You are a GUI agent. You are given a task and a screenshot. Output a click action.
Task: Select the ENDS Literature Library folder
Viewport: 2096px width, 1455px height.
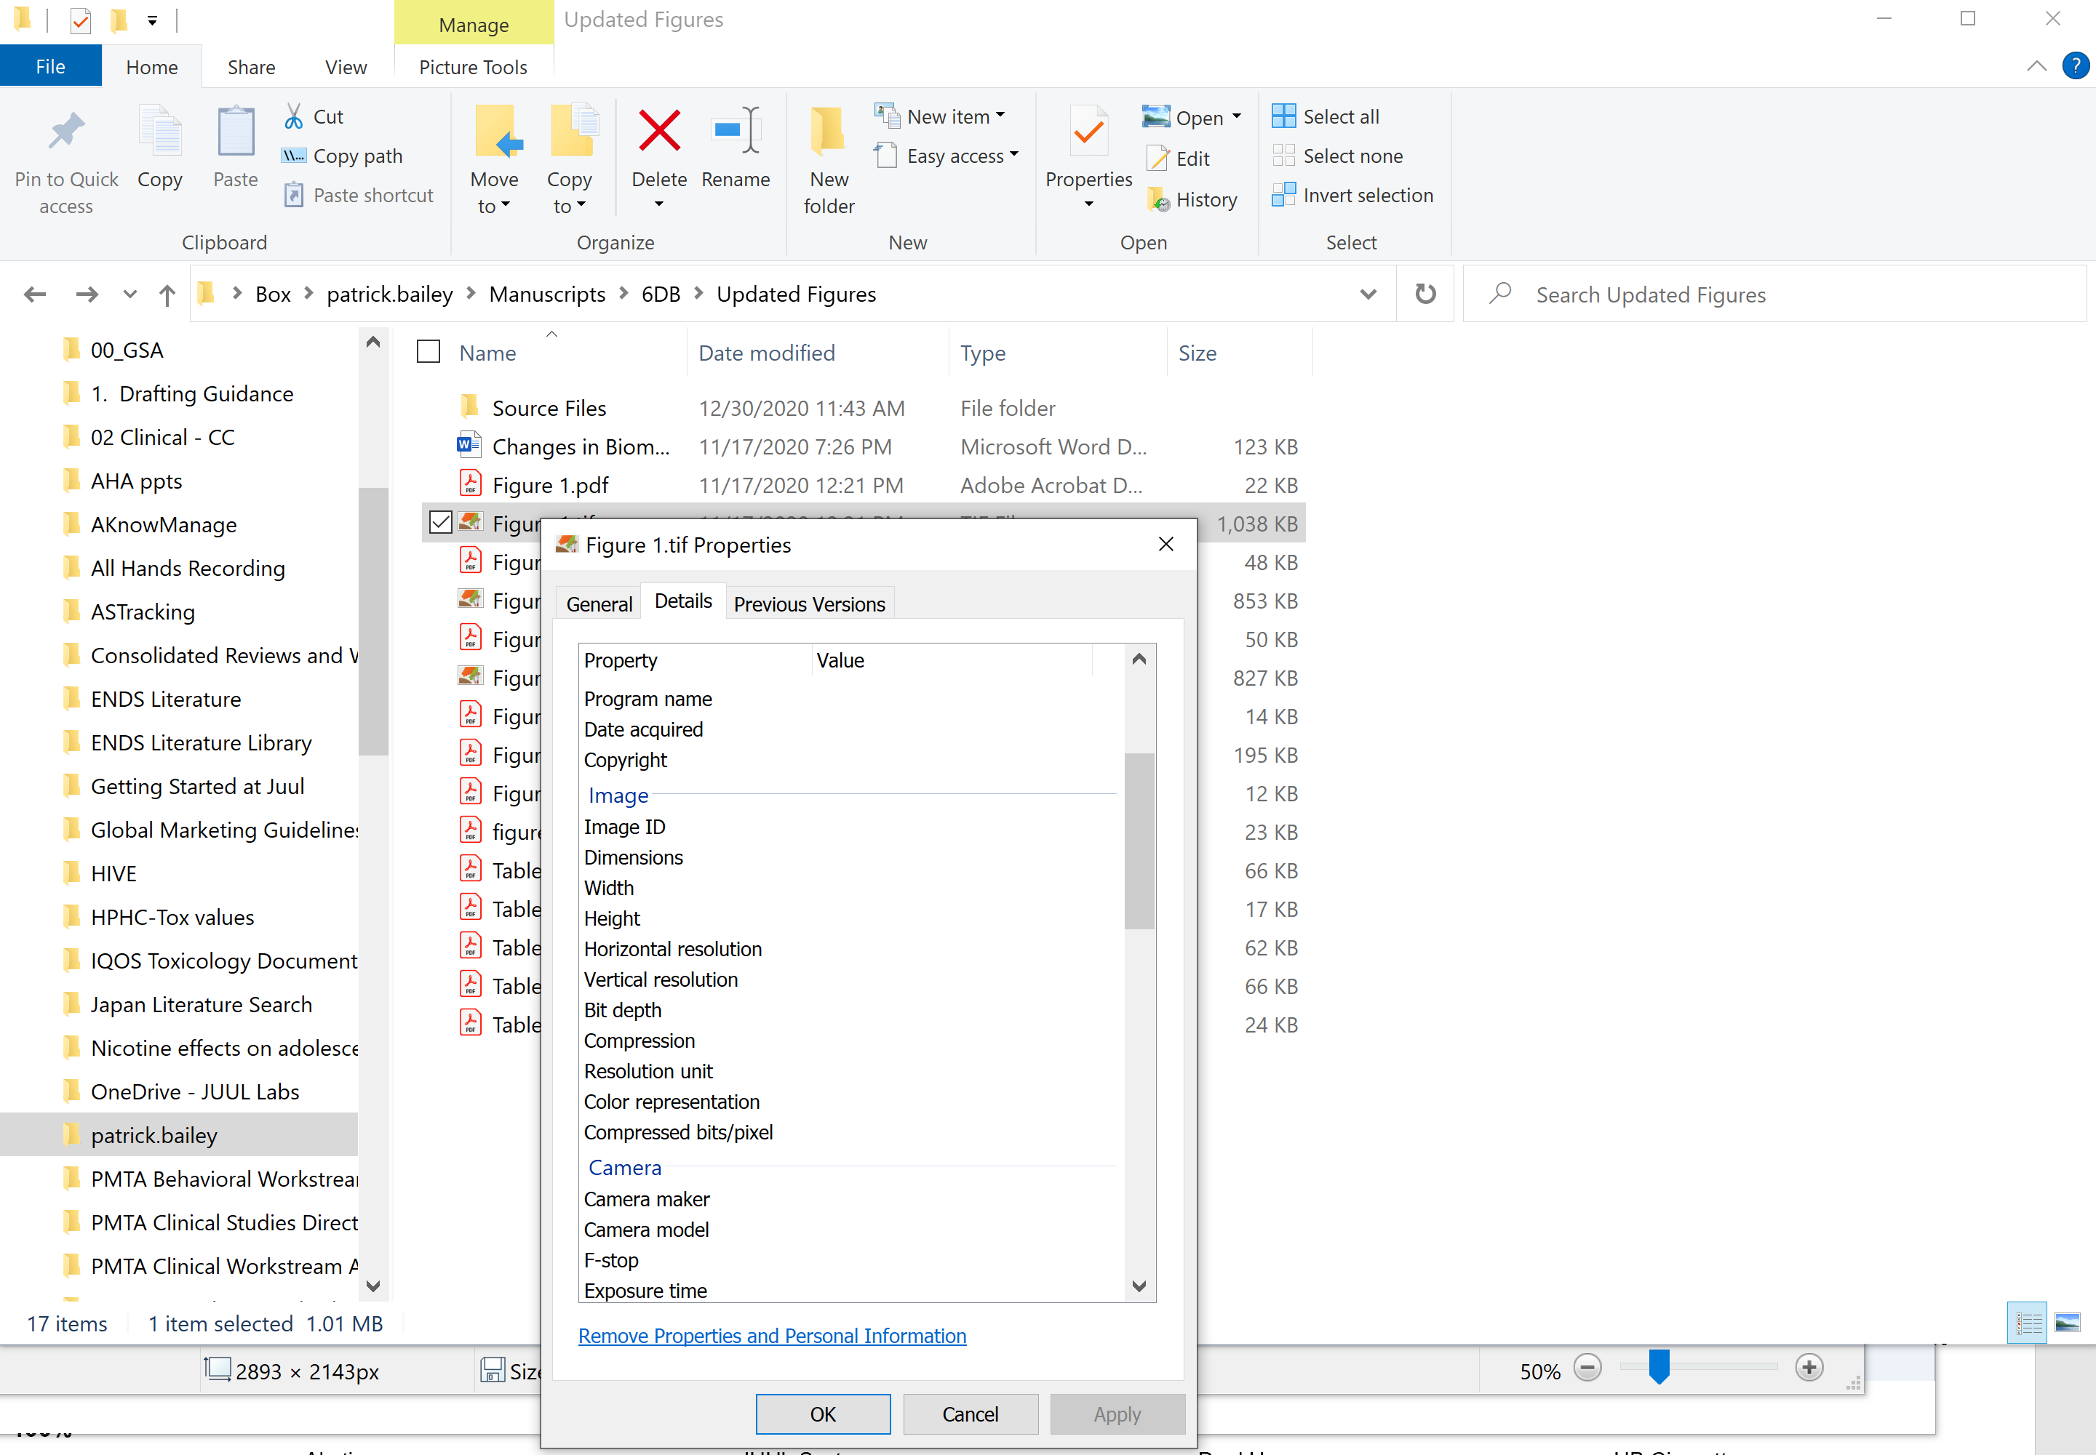click(201, 742)
